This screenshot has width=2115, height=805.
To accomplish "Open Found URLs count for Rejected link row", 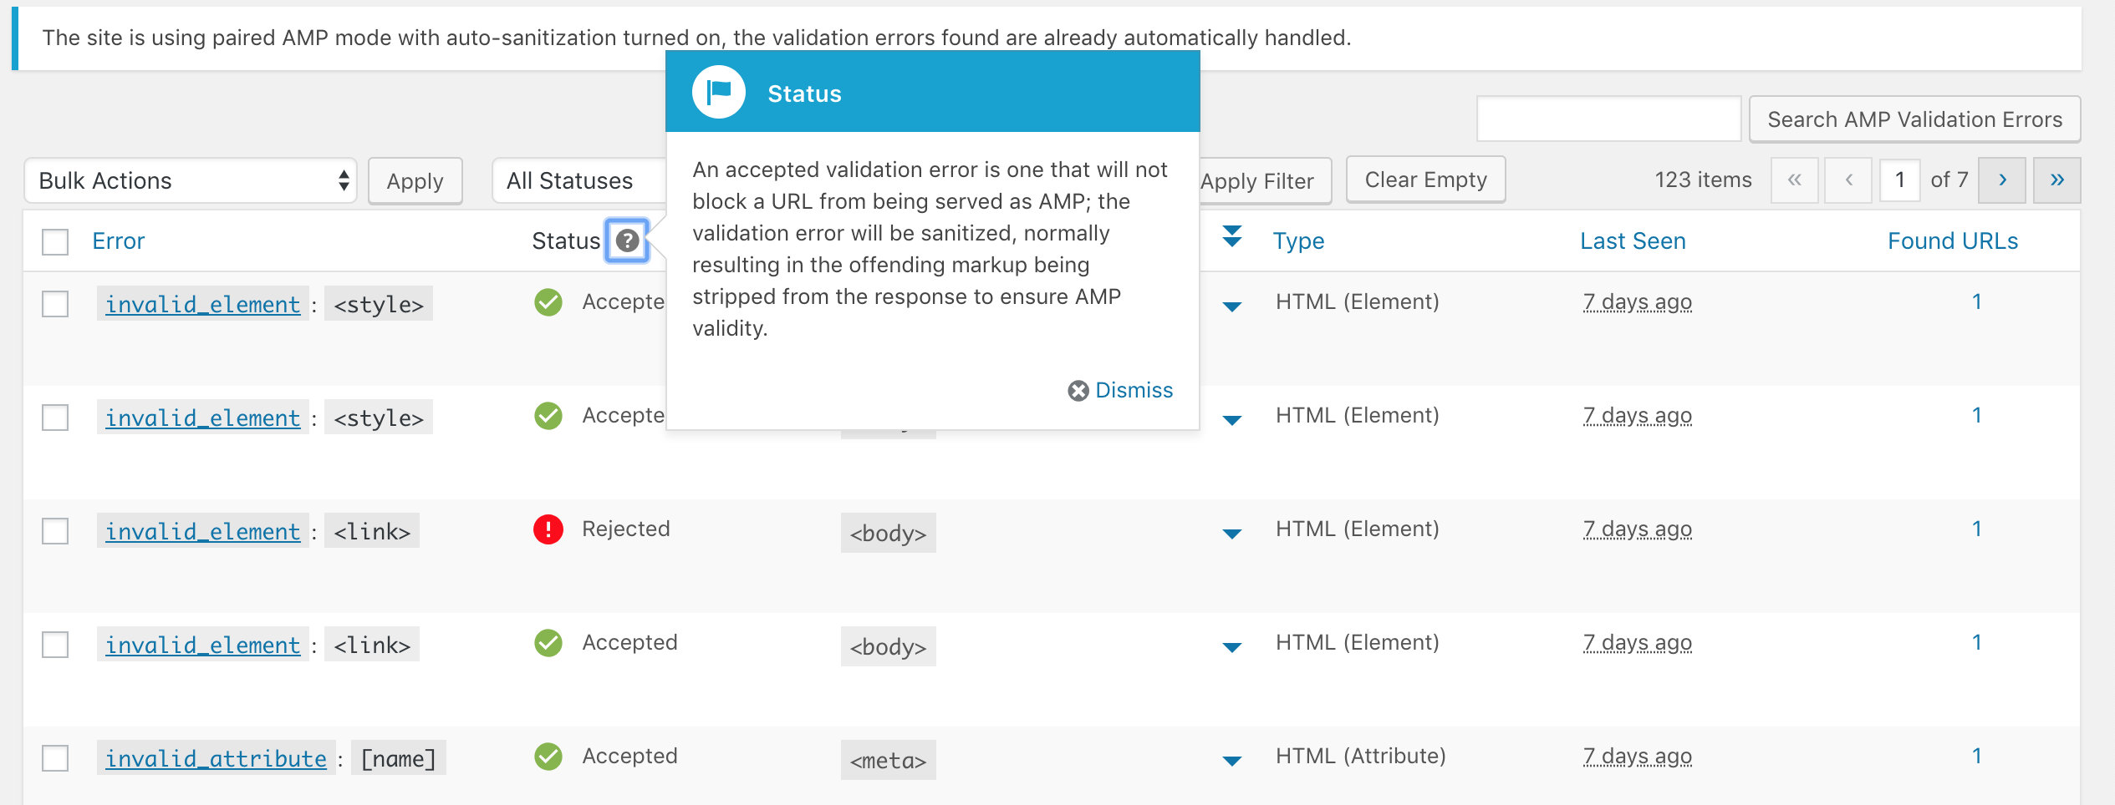I will click(1977, 529).
